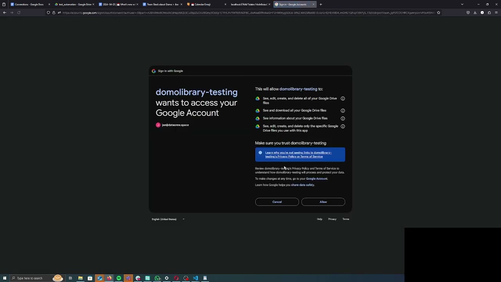
Task: Open the Help footer link
Action: coord(319,219)
